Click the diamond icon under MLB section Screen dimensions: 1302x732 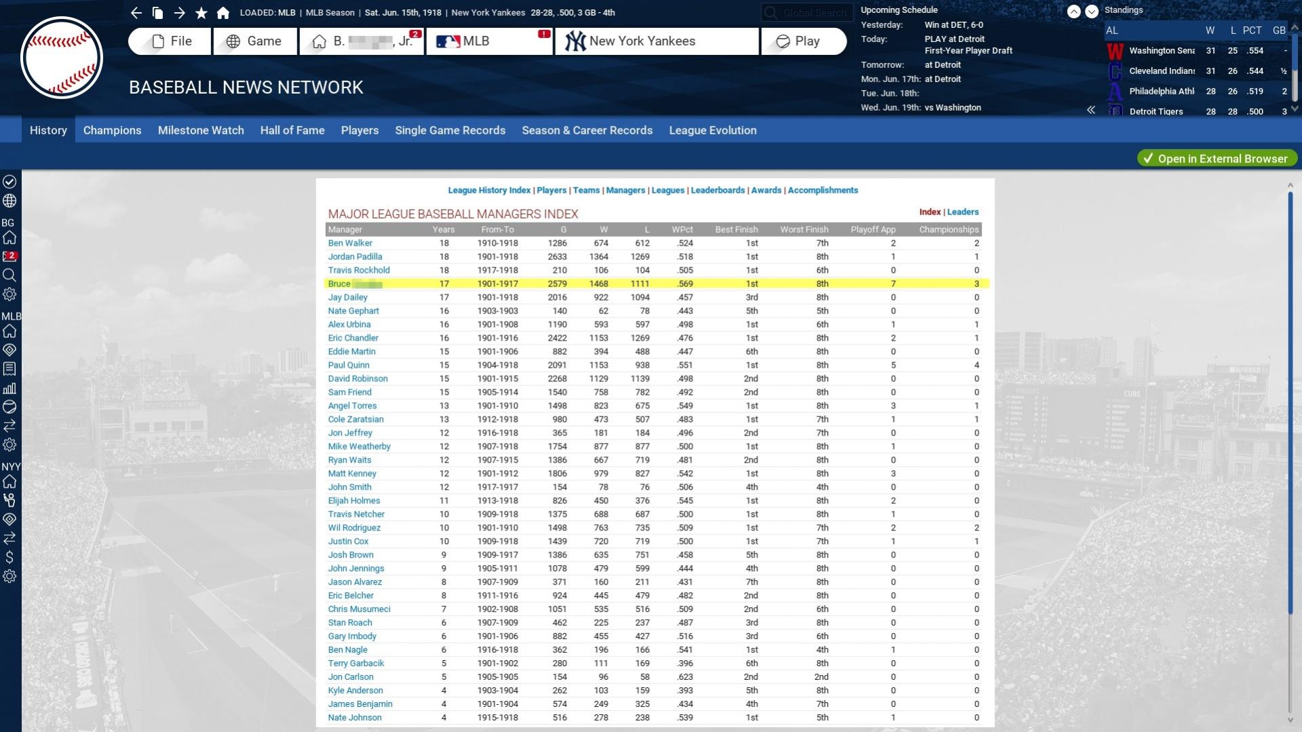point(9,350)
